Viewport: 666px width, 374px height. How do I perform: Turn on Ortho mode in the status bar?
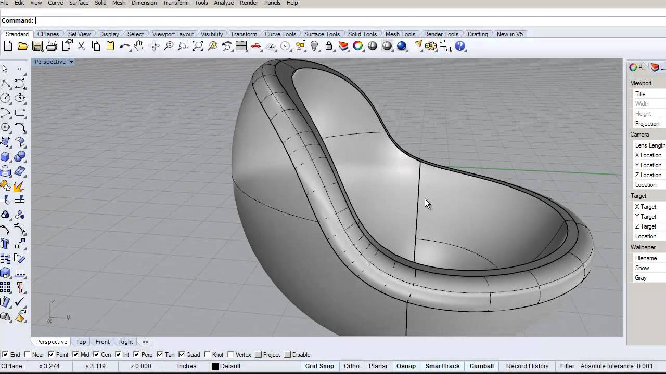[352, 366]
